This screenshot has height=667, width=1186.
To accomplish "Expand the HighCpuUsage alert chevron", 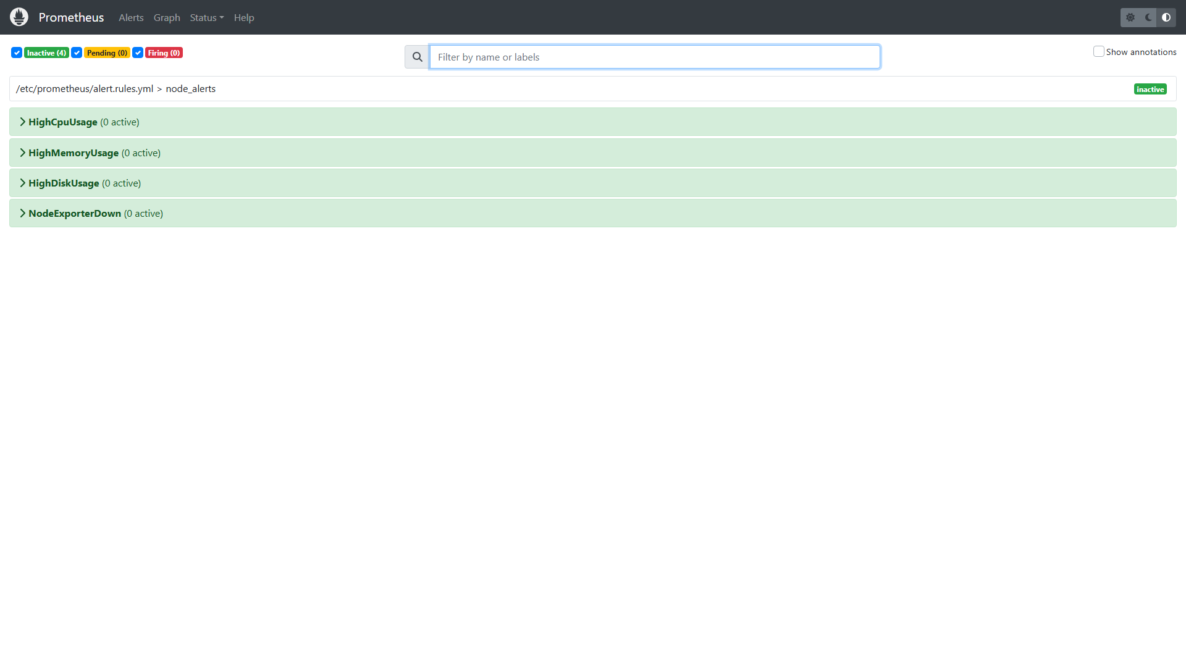I will point(23,122).
